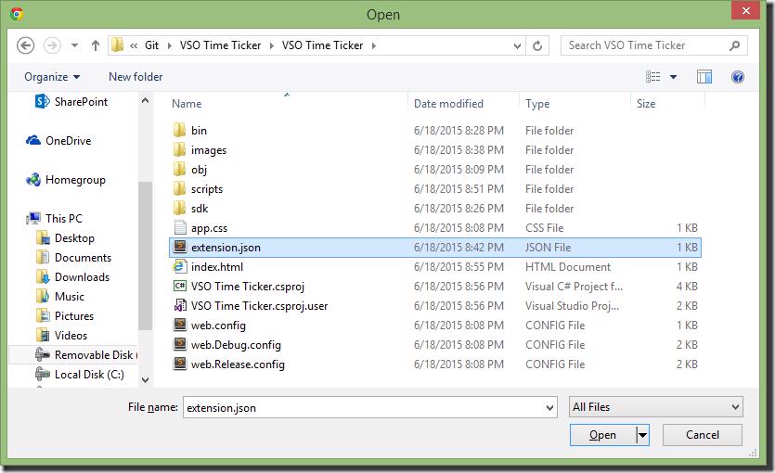Select the Removable Disk drive icon
This screenshot has width=775, height=473.
point(43,354)
